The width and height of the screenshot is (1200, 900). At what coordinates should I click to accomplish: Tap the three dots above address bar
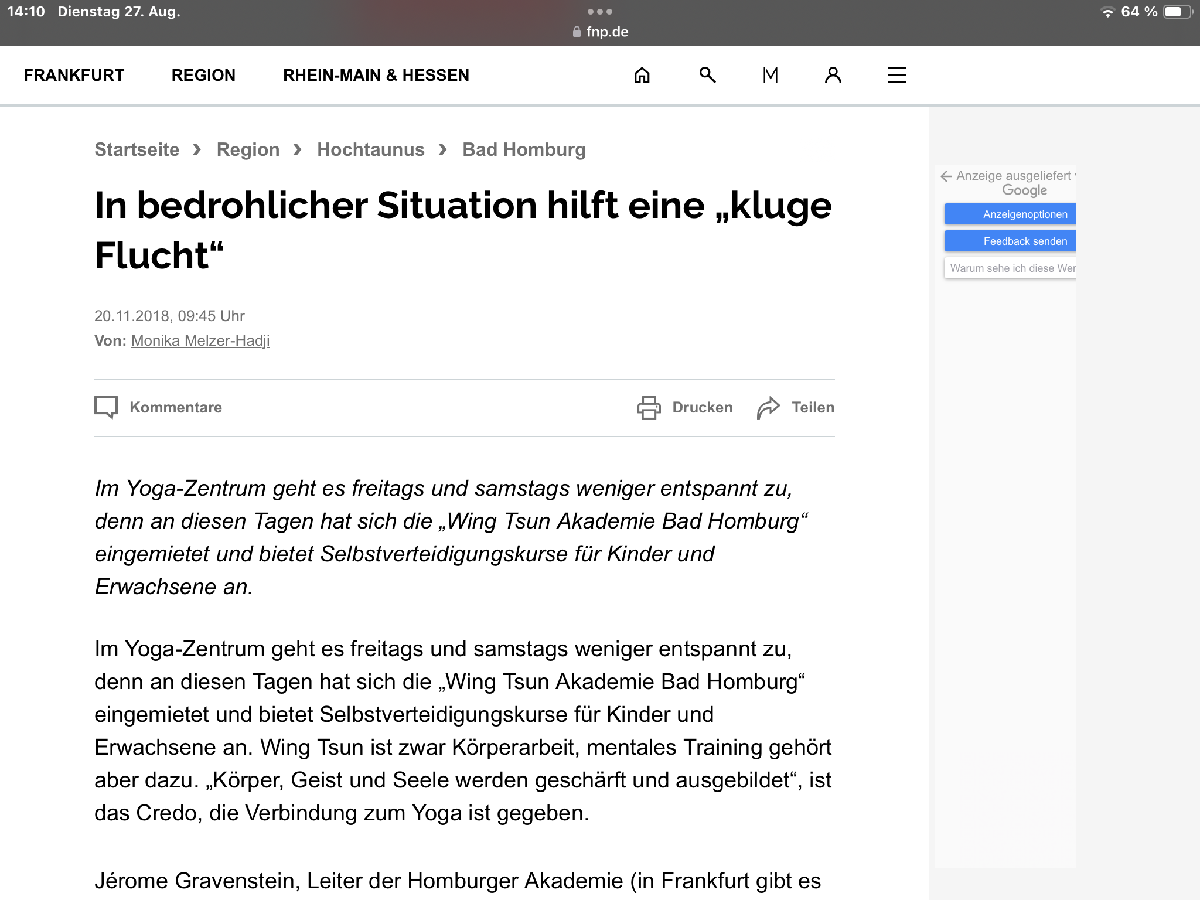tap(599, 12)
